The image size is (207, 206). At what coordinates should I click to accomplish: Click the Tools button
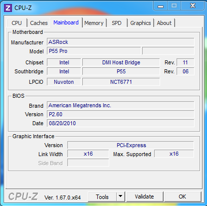(x=102, y=197)
